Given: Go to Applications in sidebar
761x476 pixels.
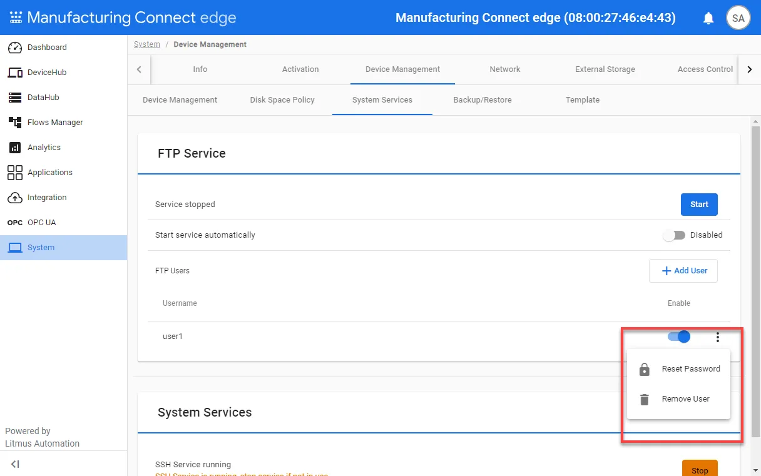Looking at the screenshot, I should (63, 173).
